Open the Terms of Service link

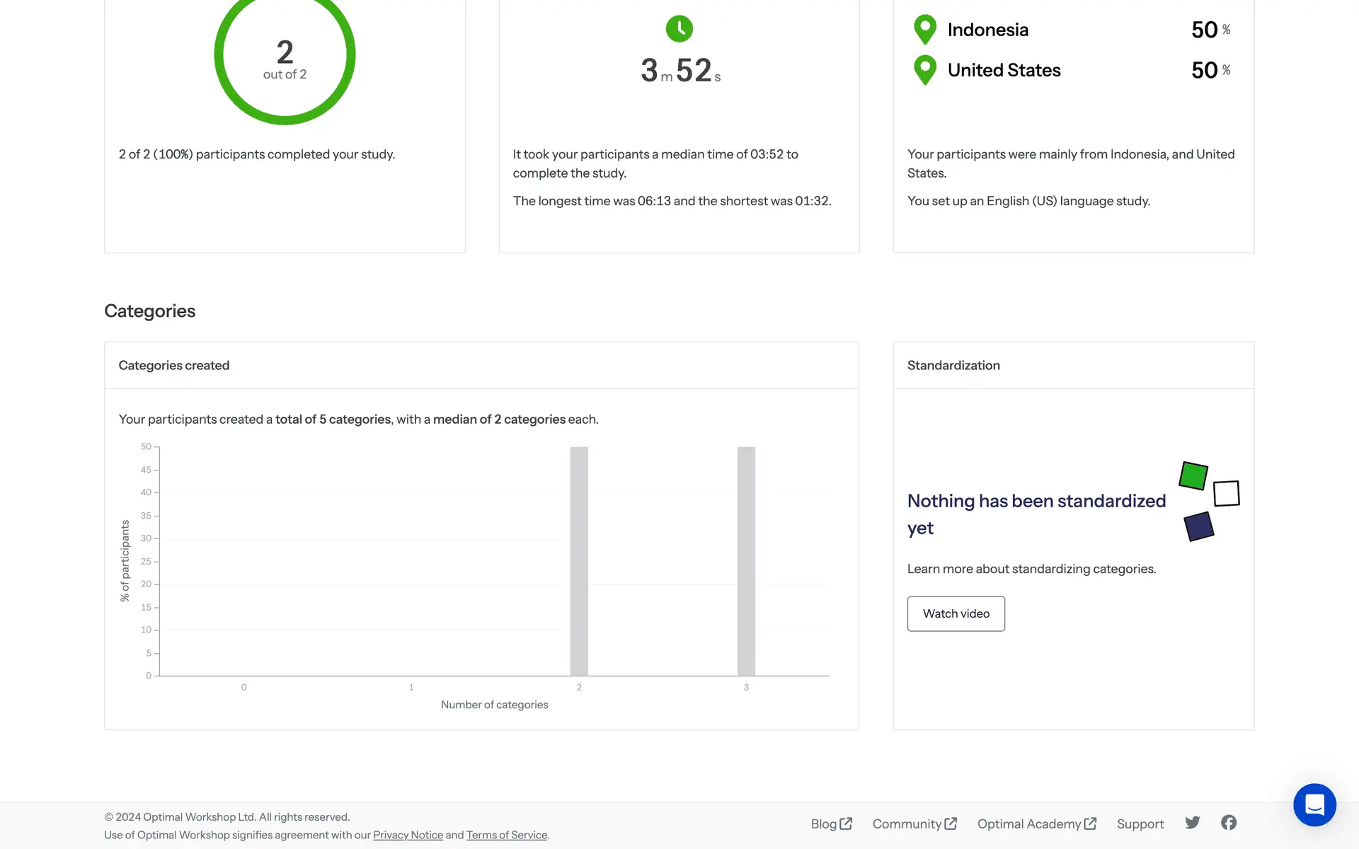(x=506, y=835)
